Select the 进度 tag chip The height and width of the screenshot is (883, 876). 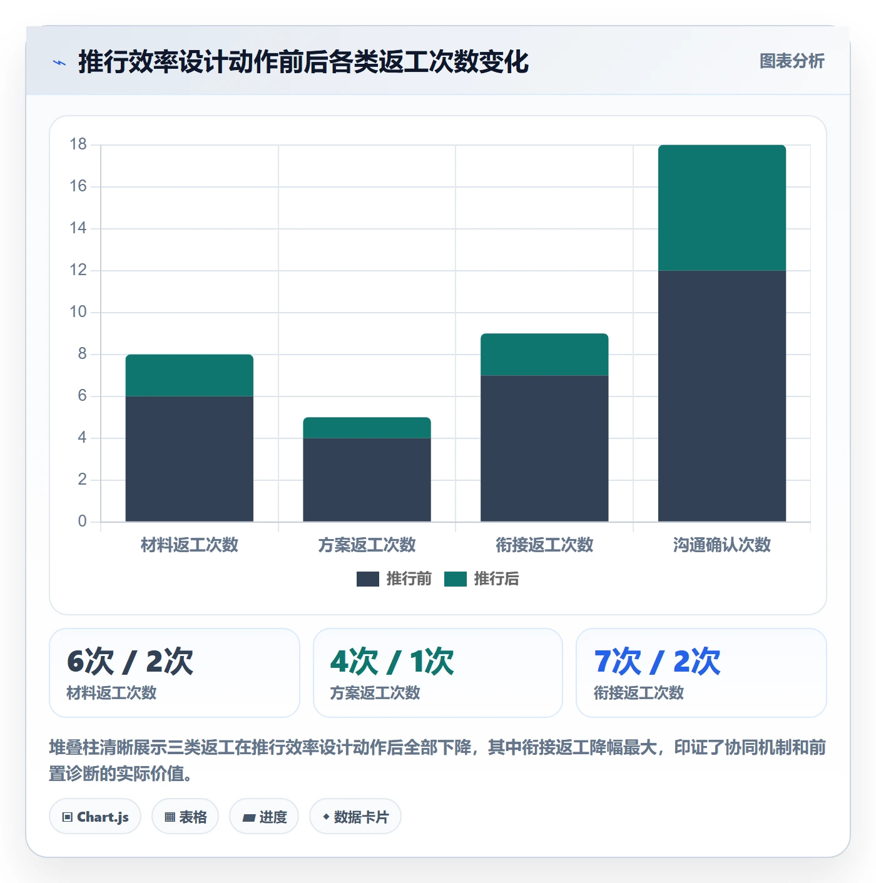264,817
